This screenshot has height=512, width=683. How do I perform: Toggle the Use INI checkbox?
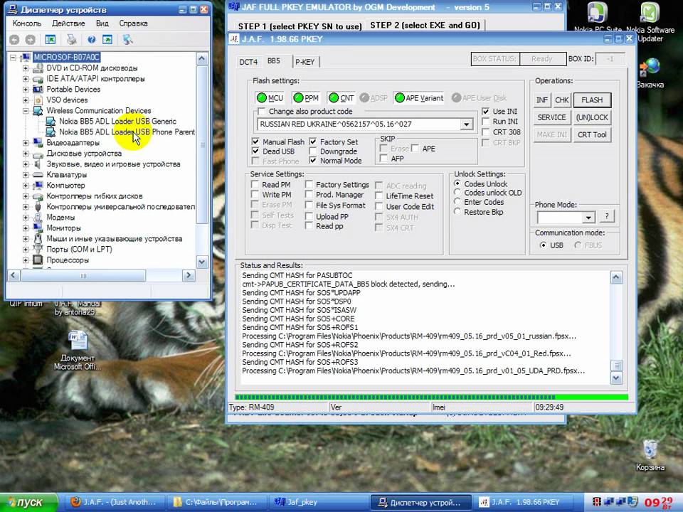coord(486,112)
